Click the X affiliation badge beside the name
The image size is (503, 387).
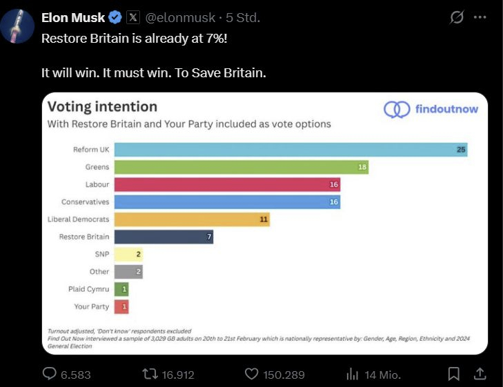[x=134, y=17]
